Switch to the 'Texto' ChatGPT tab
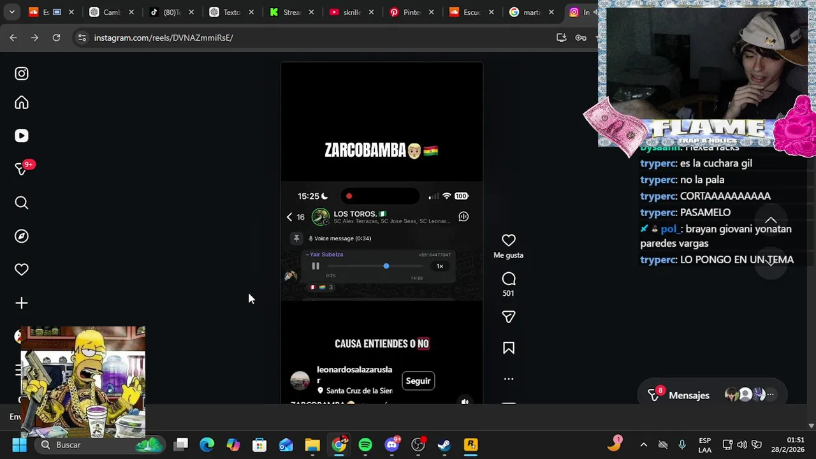 point(232,12)
